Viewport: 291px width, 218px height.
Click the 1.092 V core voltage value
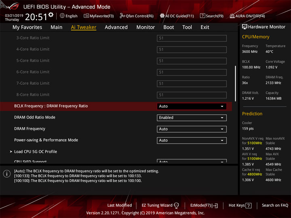271,67
